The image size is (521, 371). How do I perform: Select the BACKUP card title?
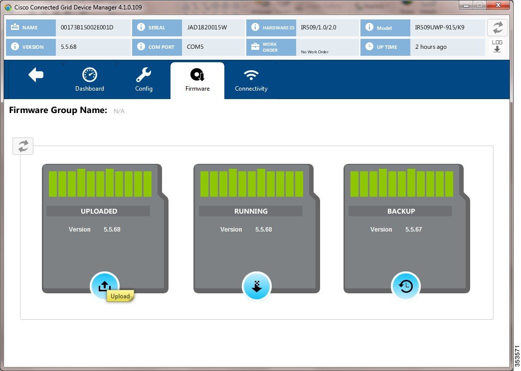(401, 211)
